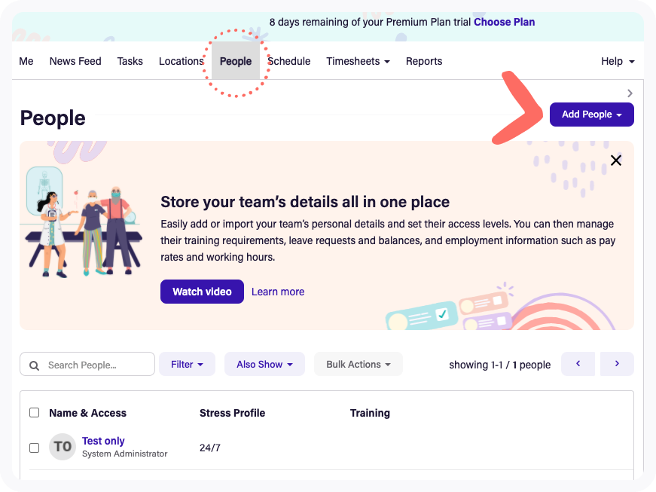Image resolution: width=656 pixels, height=492 pixels.
Task: Expand the collapsed side panel chevron
Action: click(630, 93)
